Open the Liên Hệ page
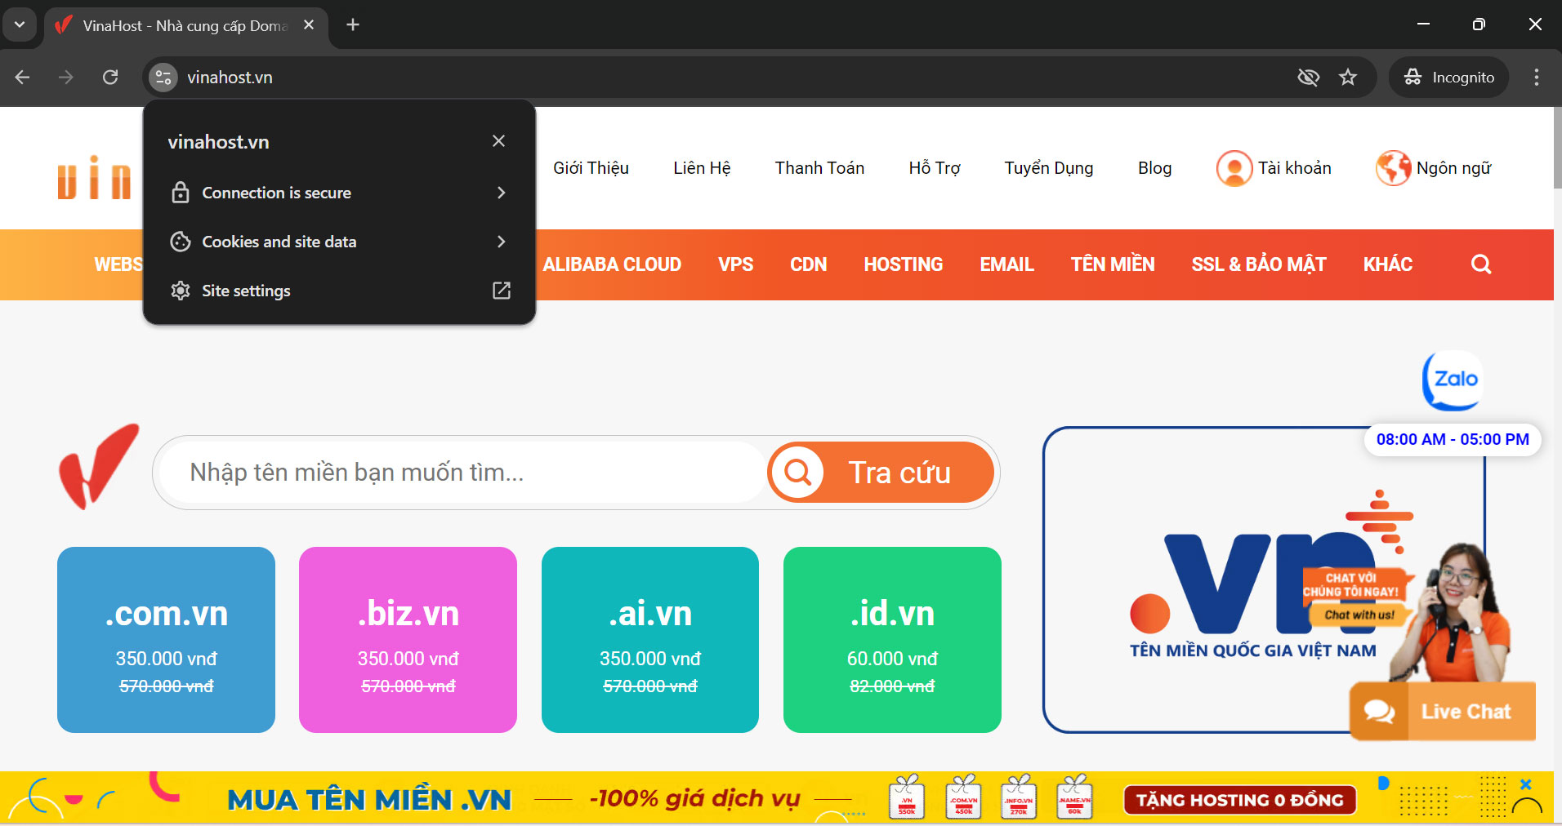 (702, 168)
